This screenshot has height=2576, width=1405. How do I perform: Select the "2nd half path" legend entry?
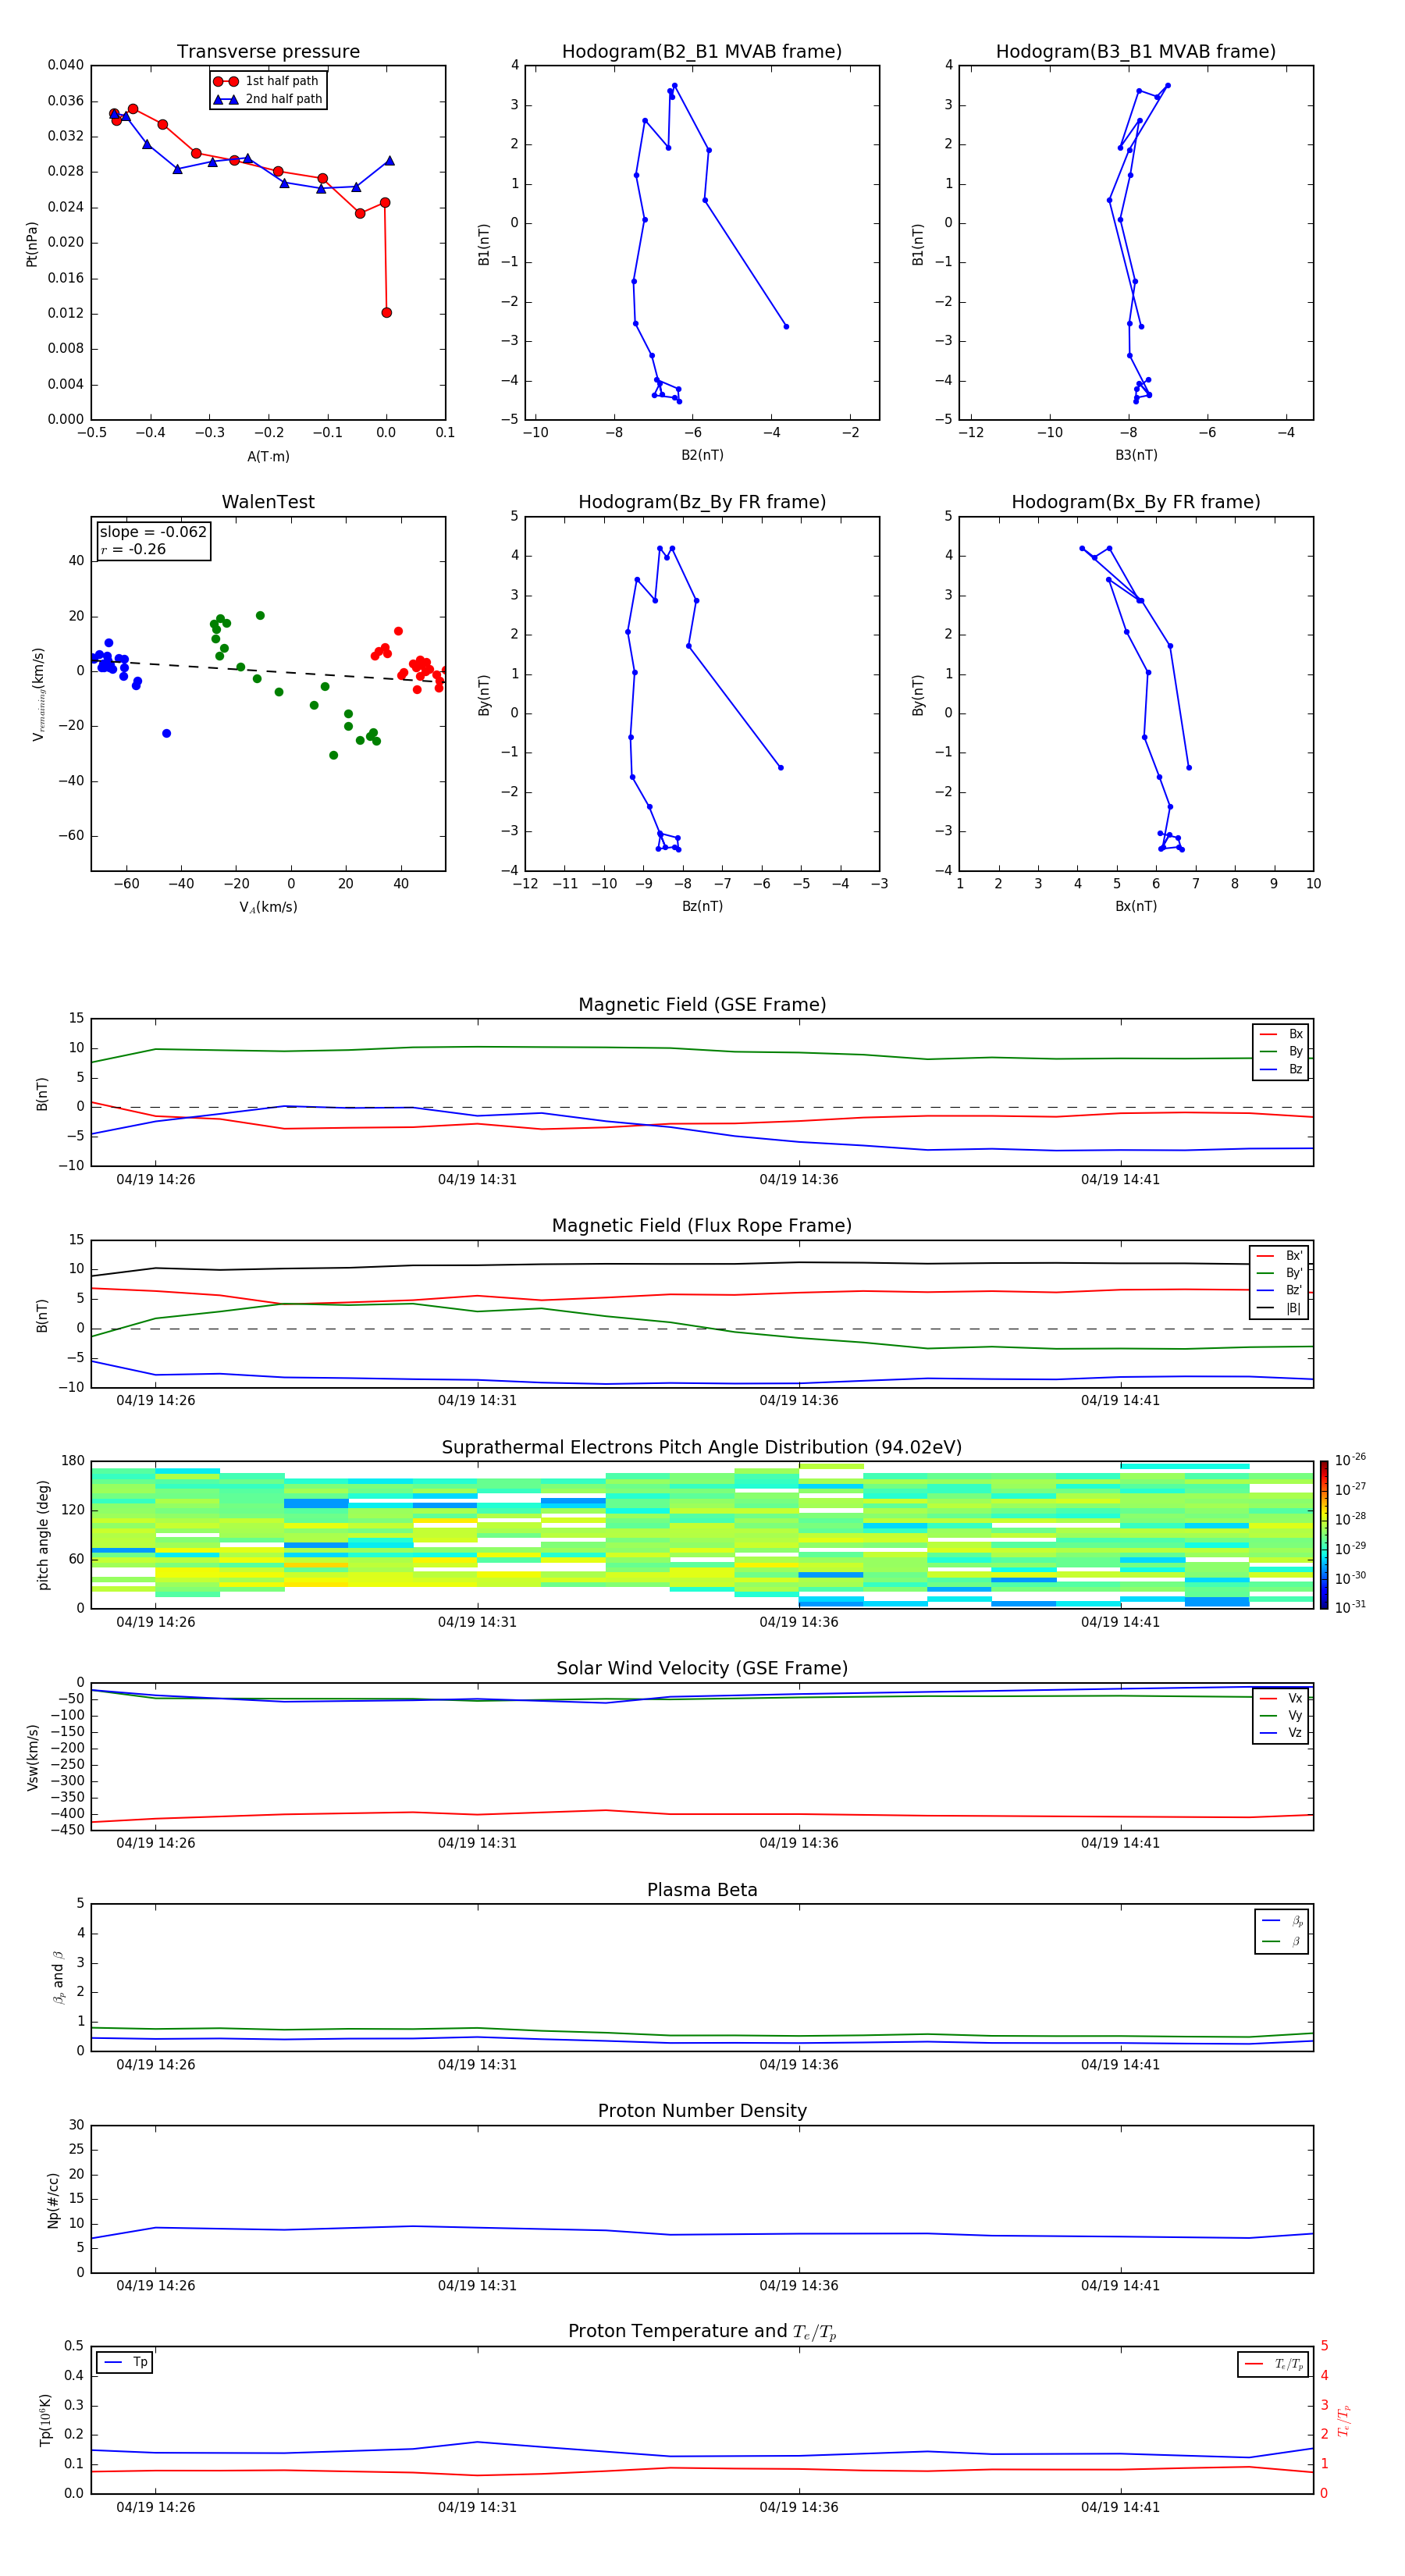click(267, 99)
